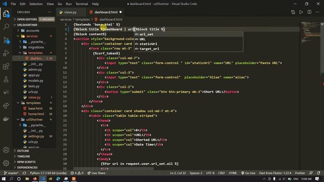Open the Explorer view in the activity bar
Image resolution: width=324 pixels, height=182 pixels.
(x=6, y=14)
